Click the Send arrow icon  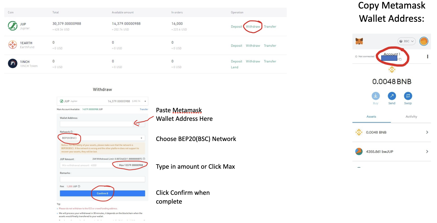click(392, 96)
